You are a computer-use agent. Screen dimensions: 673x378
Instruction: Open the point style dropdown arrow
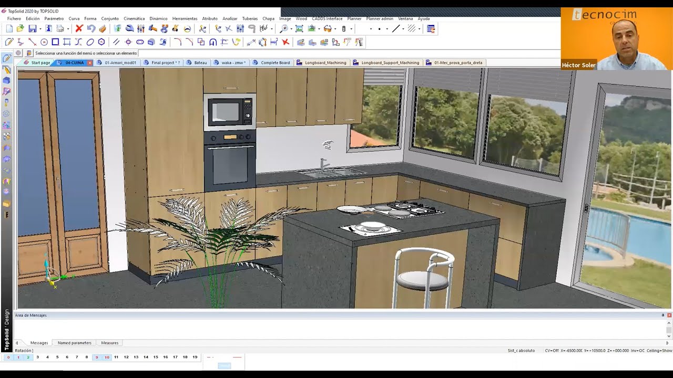point(387,29)
